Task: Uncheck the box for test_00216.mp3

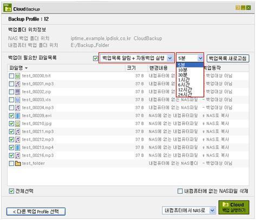Action: (x=11, y=155)
